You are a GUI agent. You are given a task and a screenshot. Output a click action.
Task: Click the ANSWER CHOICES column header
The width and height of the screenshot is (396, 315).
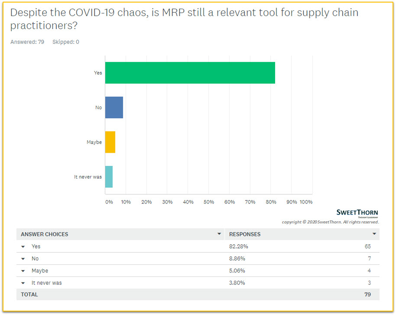45,234
